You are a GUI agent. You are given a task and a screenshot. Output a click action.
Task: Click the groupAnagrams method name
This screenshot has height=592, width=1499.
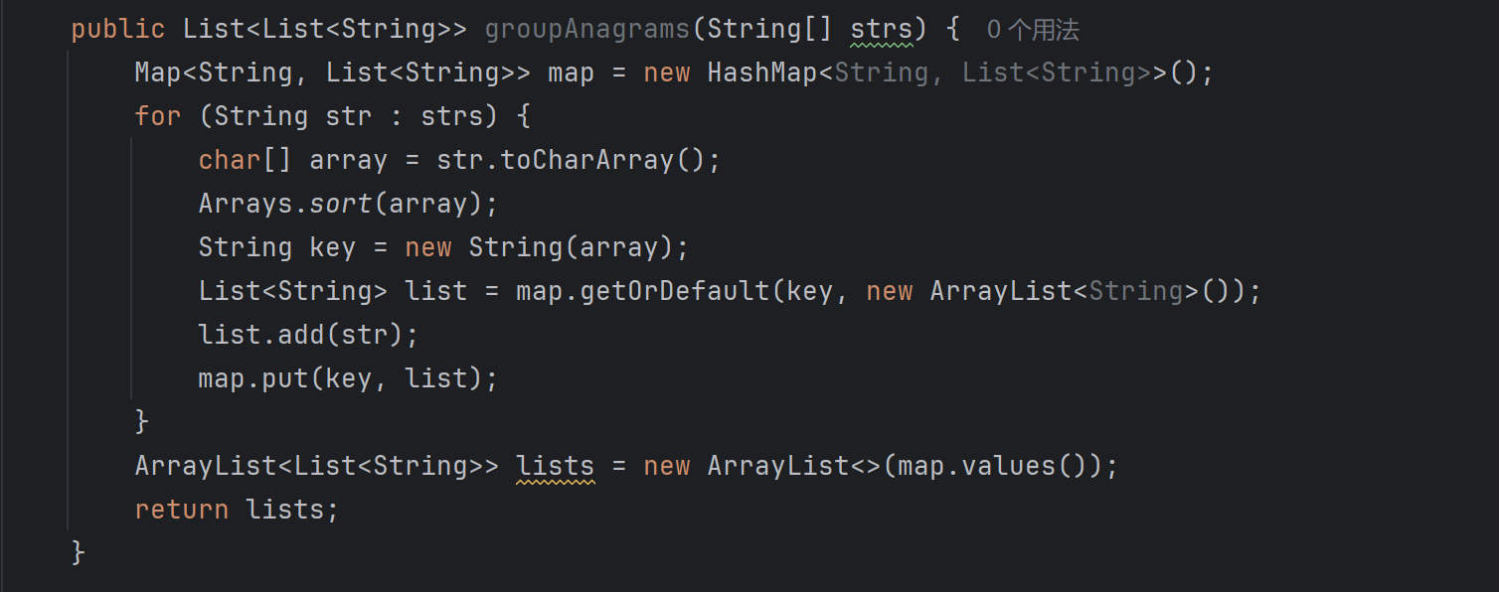(x=587, y=30)
